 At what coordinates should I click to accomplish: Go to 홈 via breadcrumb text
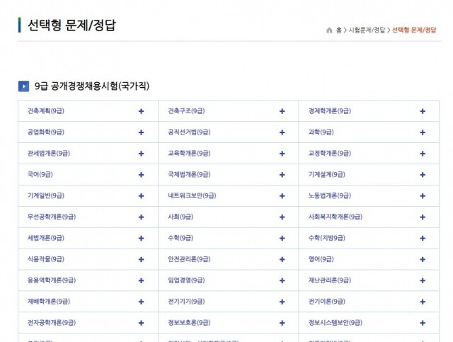click(339, 30)
